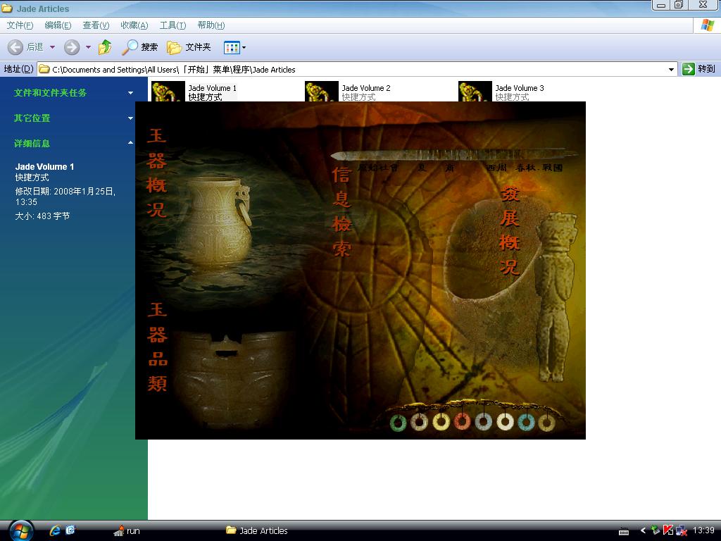Click the Up folder icon
The height and width of the screenshot is (541, 721).
(x=105, y=47)
